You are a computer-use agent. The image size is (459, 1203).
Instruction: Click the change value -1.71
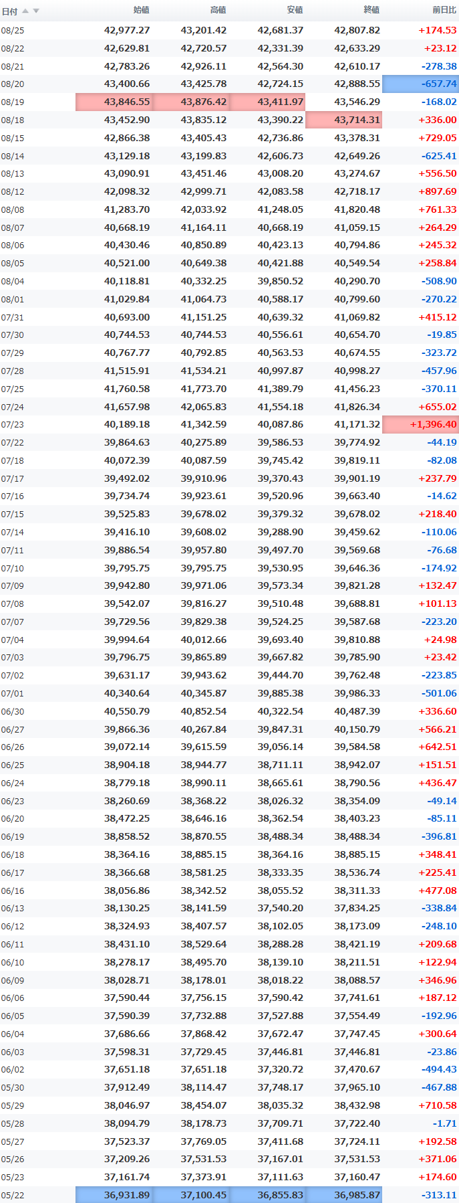[444, 1123]
